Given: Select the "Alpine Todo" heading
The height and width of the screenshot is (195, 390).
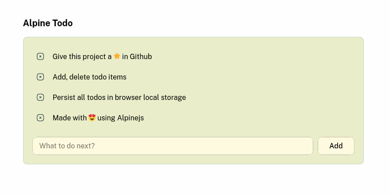Looking at the screenshot, I should point(48,23).
